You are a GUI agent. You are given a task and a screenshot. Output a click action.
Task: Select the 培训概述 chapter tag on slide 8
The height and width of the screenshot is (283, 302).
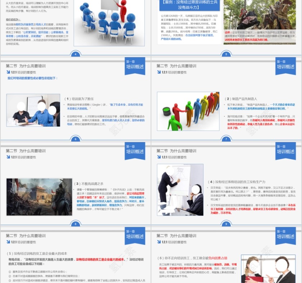(x=135, y=150)
